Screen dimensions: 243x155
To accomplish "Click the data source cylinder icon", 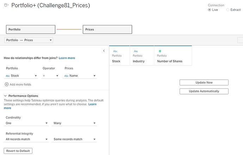I will pos(6,6).
